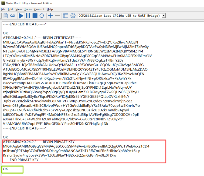Click the refresh/reconnect circular arrow icon
The width and height of the screenshot is (204, 176).
click(42, 16)
